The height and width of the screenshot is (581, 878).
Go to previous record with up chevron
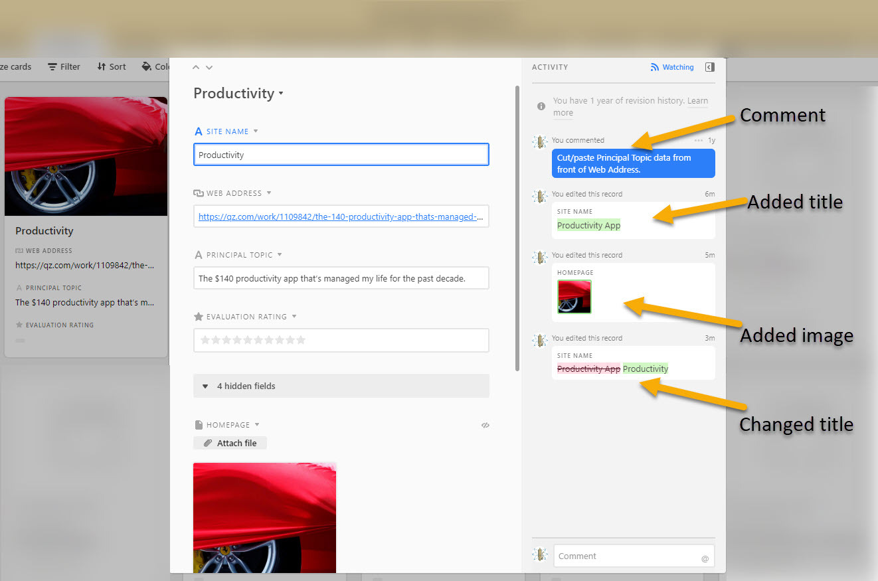(x=196, y=68)
